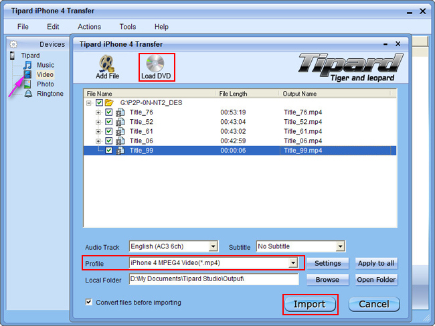
Task: Click the Settings button
Action: point(328,263)
